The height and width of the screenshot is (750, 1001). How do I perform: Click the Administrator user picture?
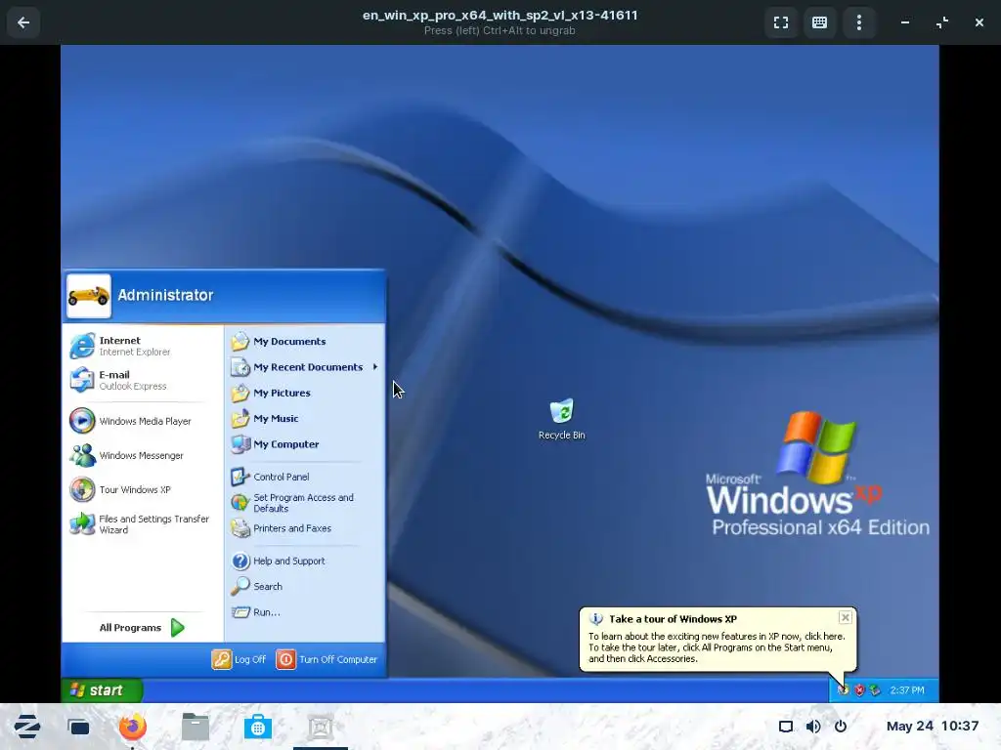pyautogui.click(x=89, y=296)
